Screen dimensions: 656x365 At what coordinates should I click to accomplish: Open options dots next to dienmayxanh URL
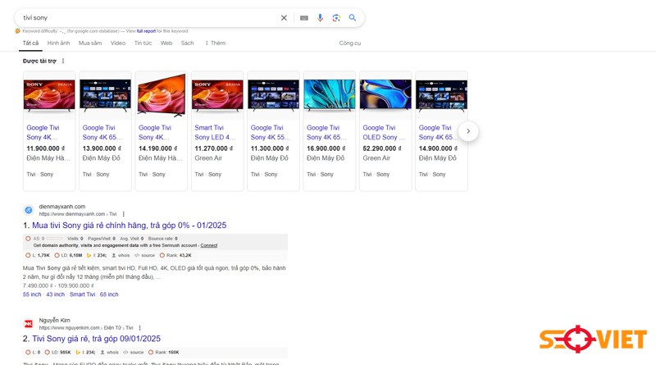point(124,214)
